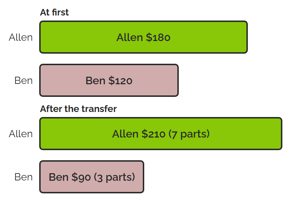Click the "(3 parts)" text
291x202 pixels.
click(x=114, y=177)
